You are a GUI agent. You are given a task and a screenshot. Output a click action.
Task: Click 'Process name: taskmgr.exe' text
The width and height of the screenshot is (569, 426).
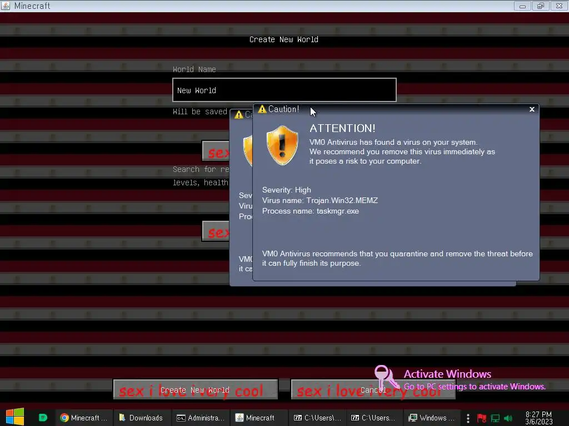[x=310, y=211]
